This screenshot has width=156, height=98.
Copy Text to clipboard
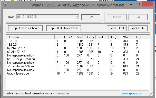point(25,28)
